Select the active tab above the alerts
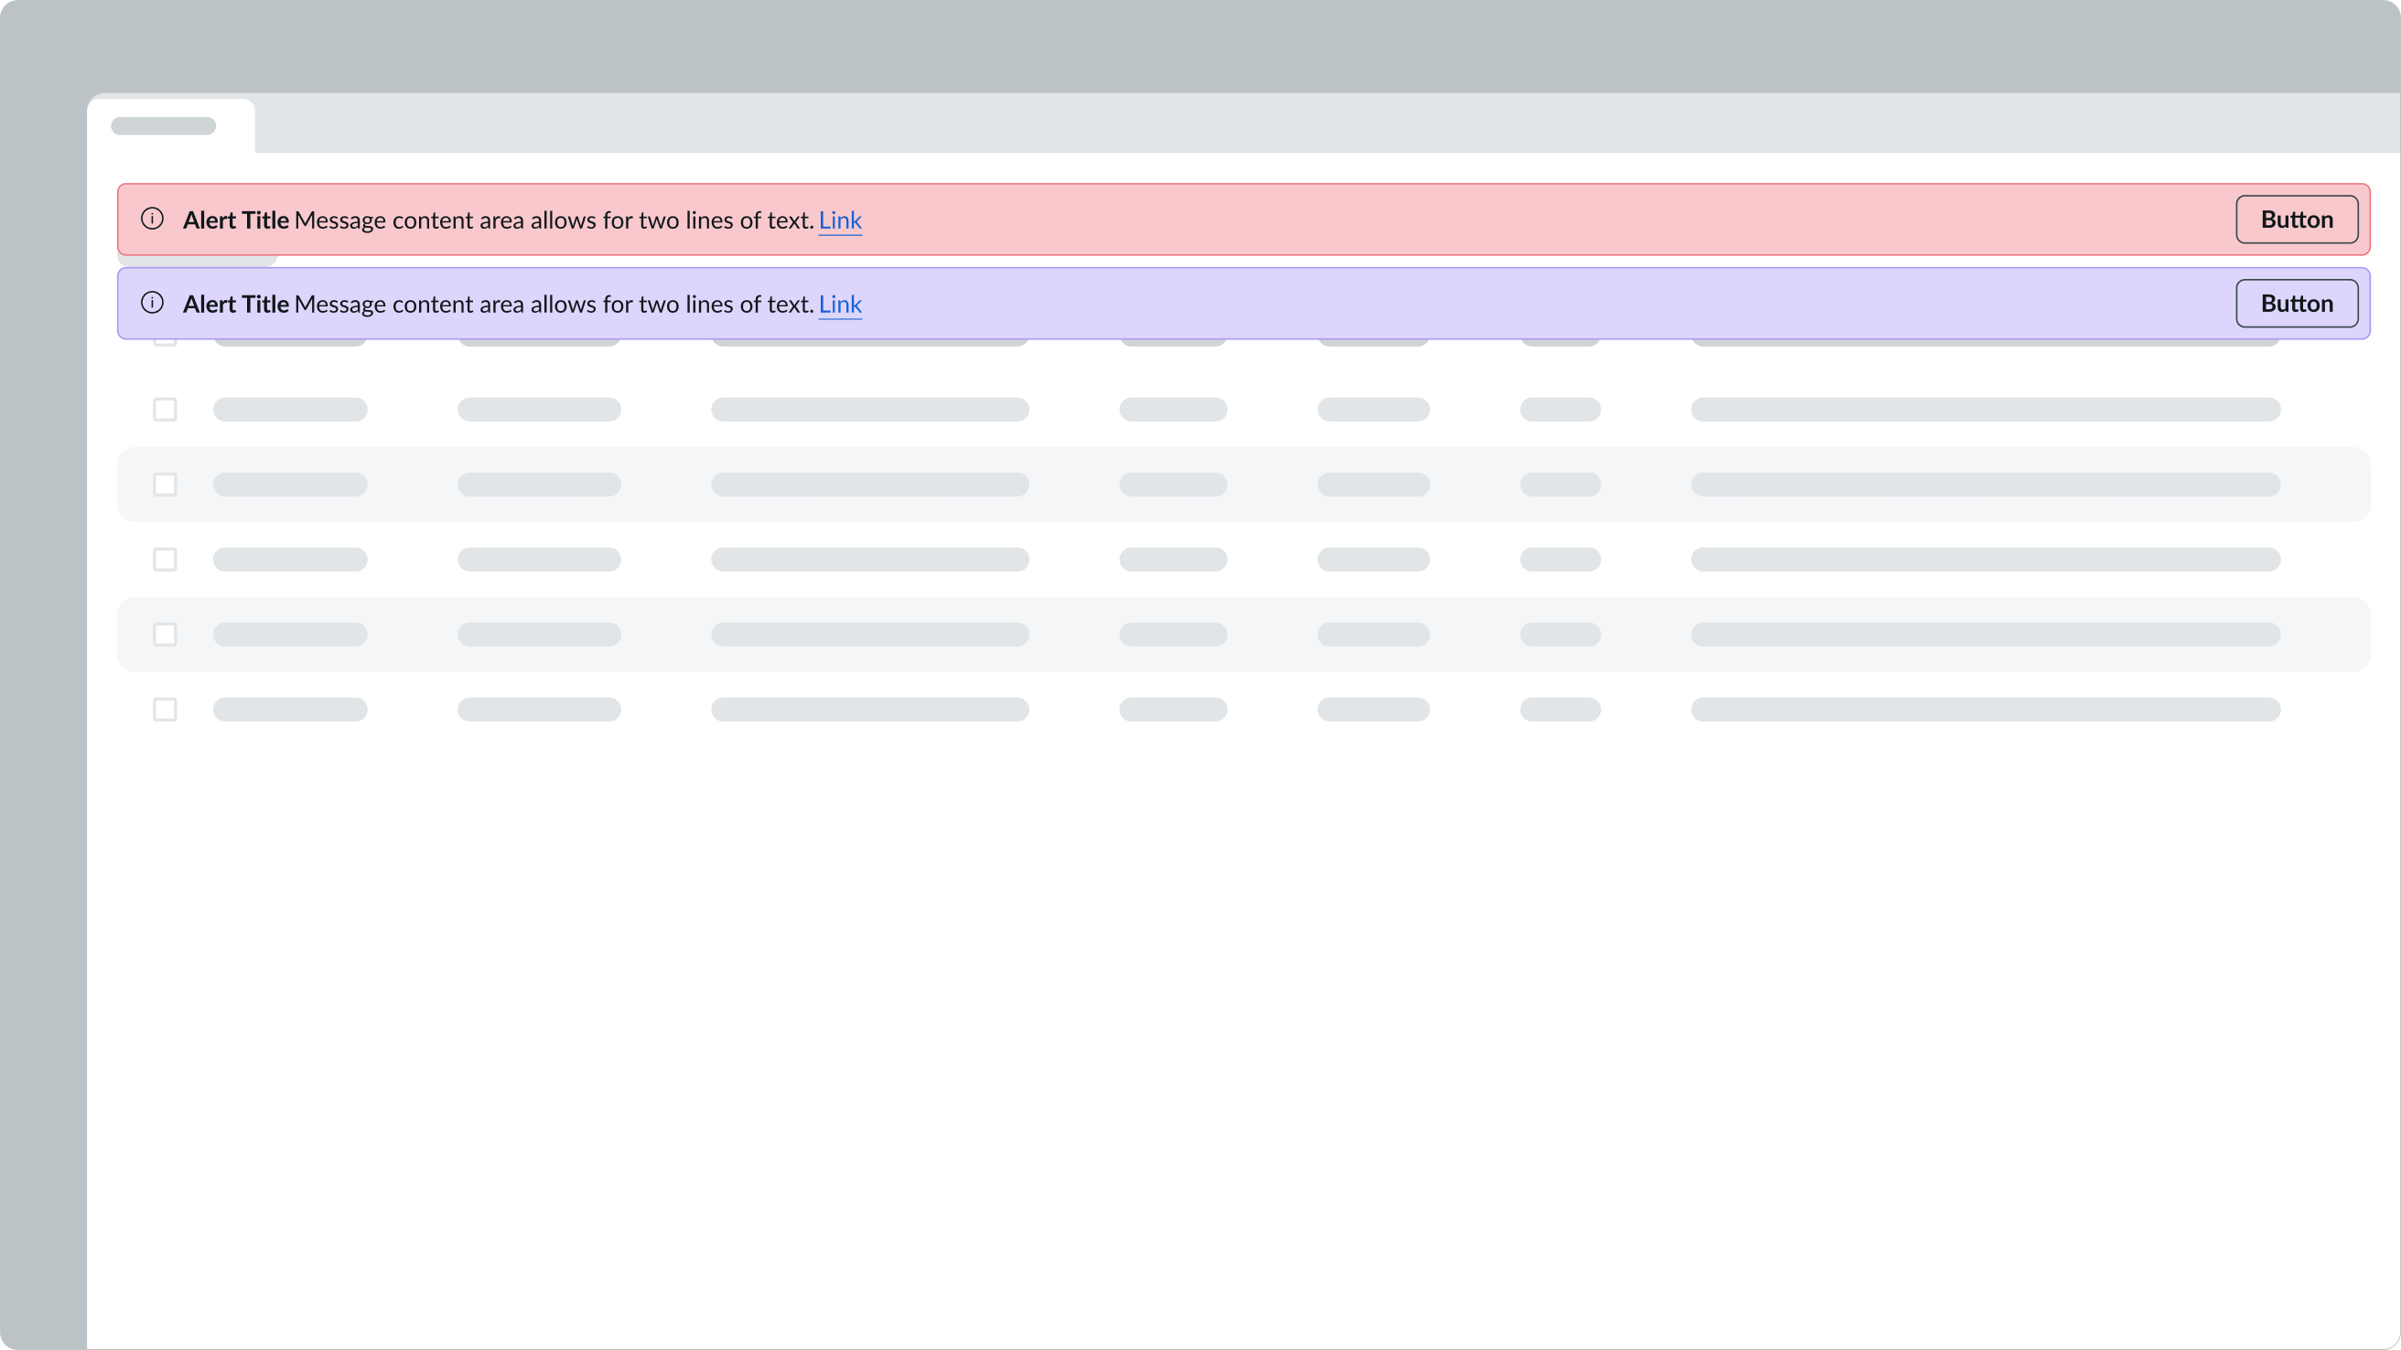The image size is (2401, 1350). (x=171, y=124)
